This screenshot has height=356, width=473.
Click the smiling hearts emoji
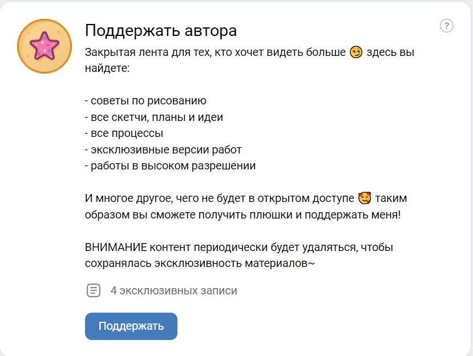coord(365,198)
